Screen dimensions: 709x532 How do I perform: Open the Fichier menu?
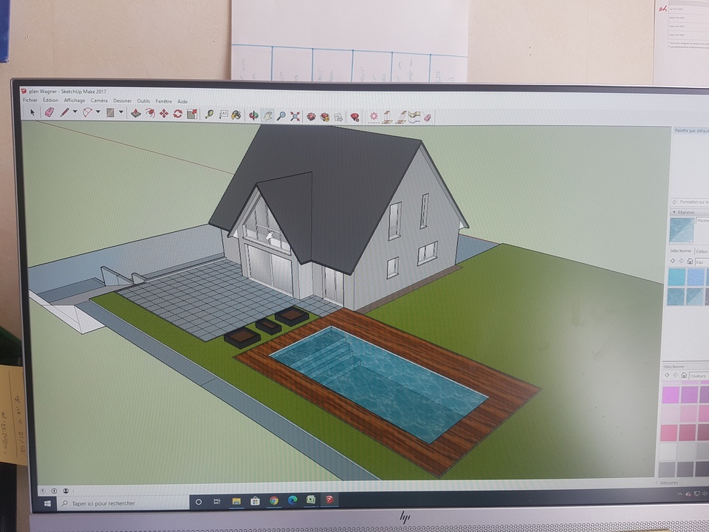(x=30, y=100)
